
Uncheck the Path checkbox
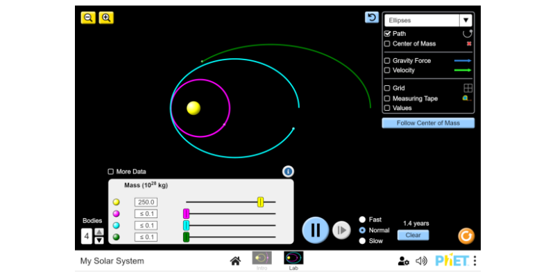(x=388, y=33)
